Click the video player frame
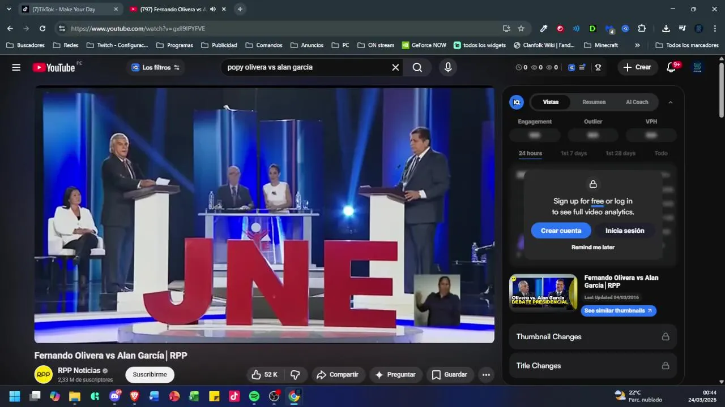 click(265, 215)
